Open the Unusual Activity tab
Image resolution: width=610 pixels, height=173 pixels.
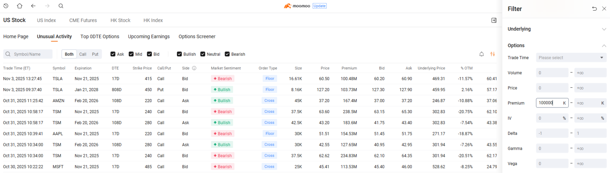54,37
